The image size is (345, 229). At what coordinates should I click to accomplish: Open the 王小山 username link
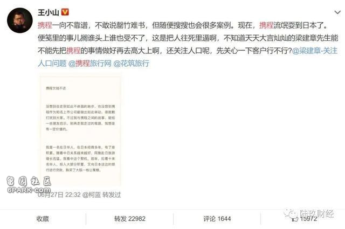[48, 12]
